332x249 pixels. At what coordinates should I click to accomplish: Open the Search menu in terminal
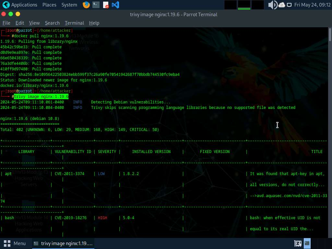pyautogui.click(x=52, y=23)
